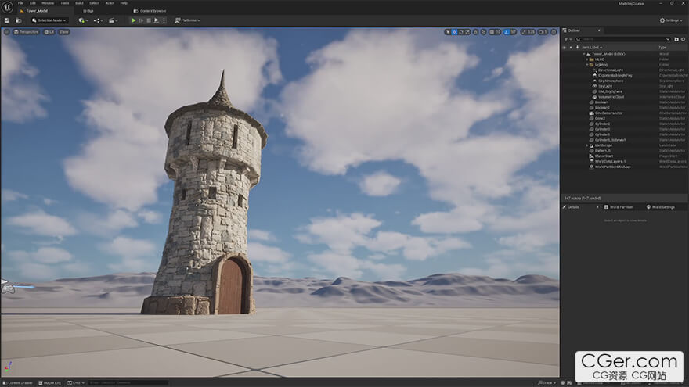Open the Outliner settings gear
This screenshot has width=689, height=387.
(x=684, y=39)
